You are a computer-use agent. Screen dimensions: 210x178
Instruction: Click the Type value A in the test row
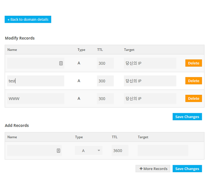[79, 81]
